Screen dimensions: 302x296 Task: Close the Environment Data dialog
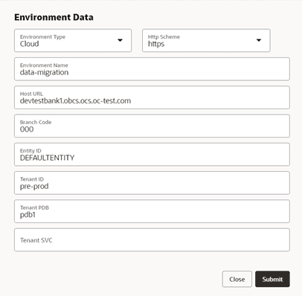(x=237, y=279)
